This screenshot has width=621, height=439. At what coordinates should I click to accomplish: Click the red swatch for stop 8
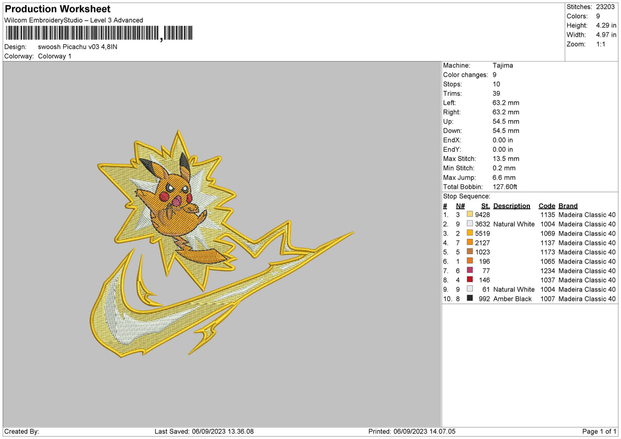tap(469, 280)
